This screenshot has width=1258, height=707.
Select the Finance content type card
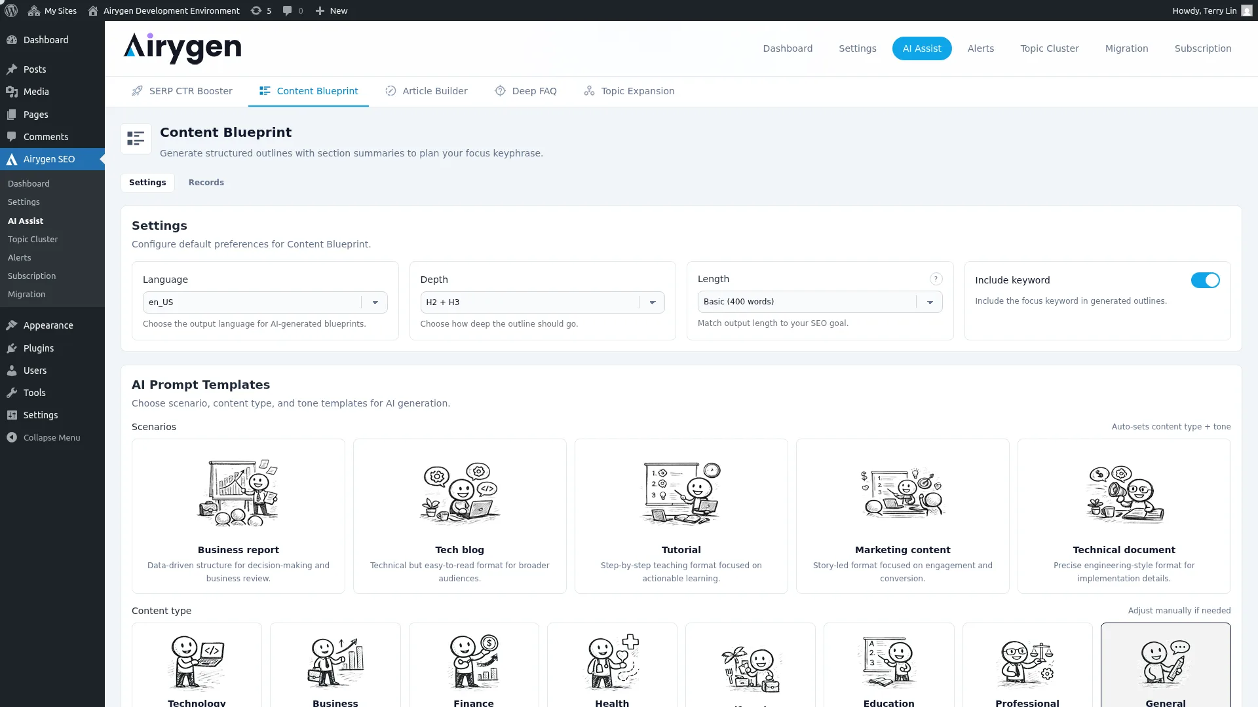[x=474, y=665]
